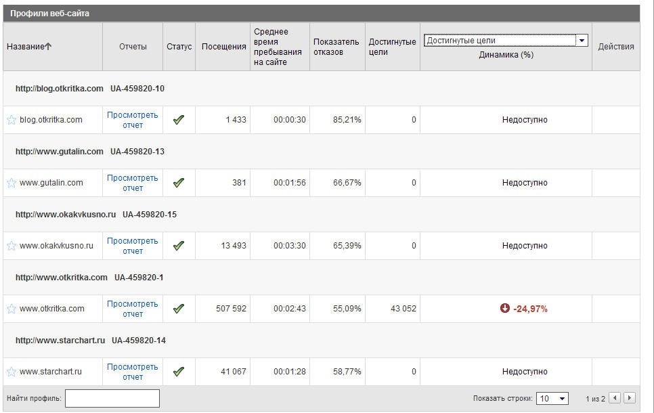654x413 pixels.
Task: Sort by Показатель отказов column
Action: [336, 47]
